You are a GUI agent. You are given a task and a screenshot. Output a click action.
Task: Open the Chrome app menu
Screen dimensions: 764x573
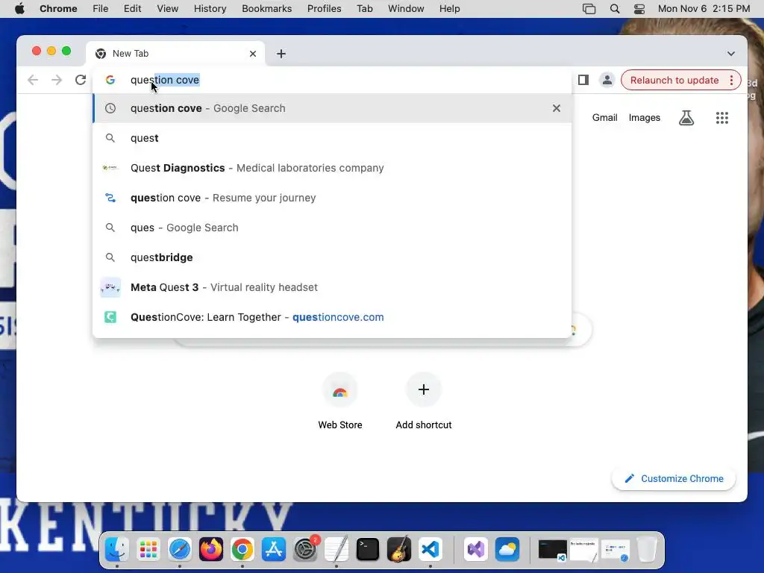tap(58, 9)
